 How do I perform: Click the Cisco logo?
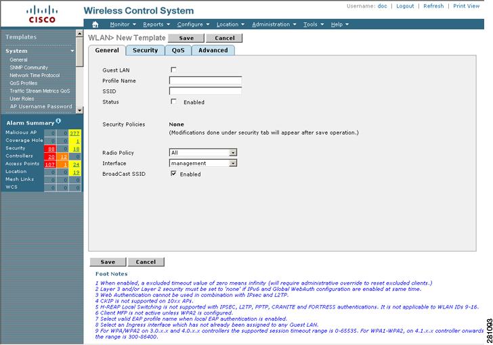pos(41,15)
